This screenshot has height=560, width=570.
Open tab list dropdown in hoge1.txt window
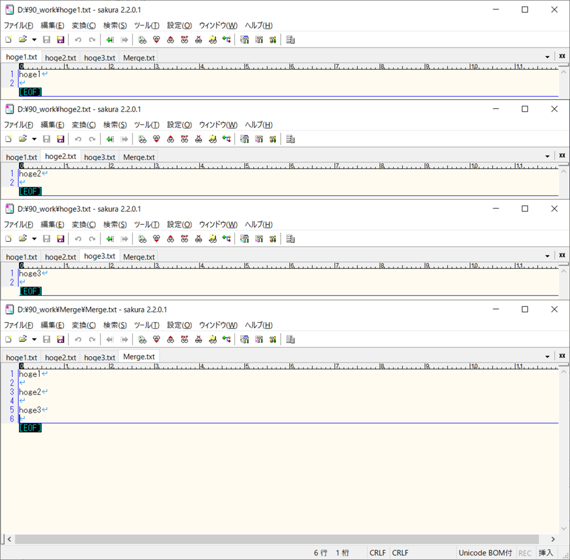(547, 57)
